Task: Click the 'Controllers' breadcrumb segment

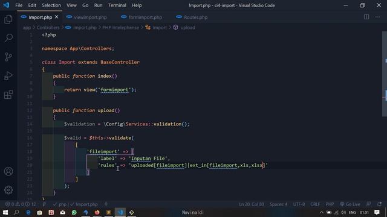Action: pyautogui.click(x=48, y=28)
